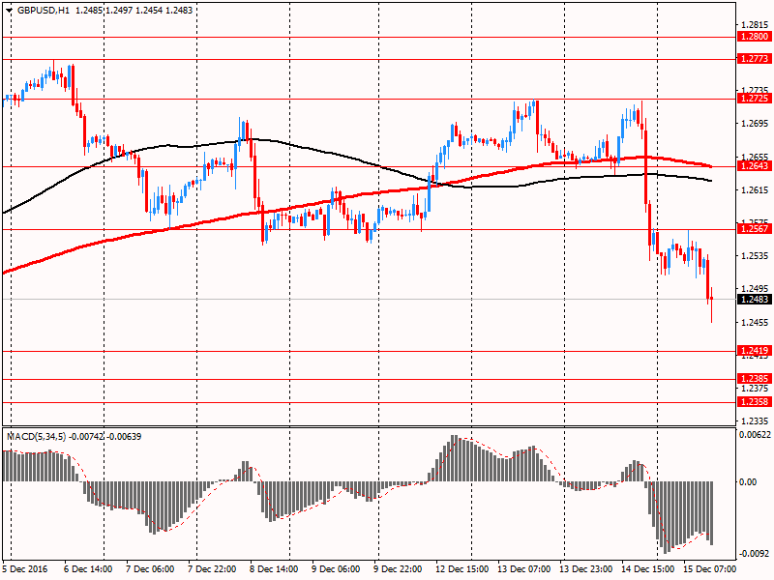
Task: Click the 1.2335 price scale value
Action: 756,421
